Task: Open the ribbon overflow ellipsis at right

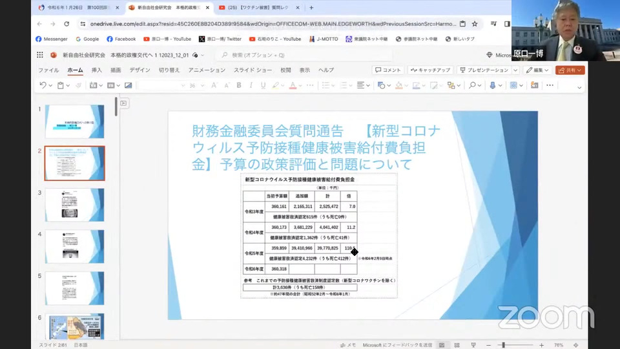Action: pyautogui.click(x=550, y=85)
